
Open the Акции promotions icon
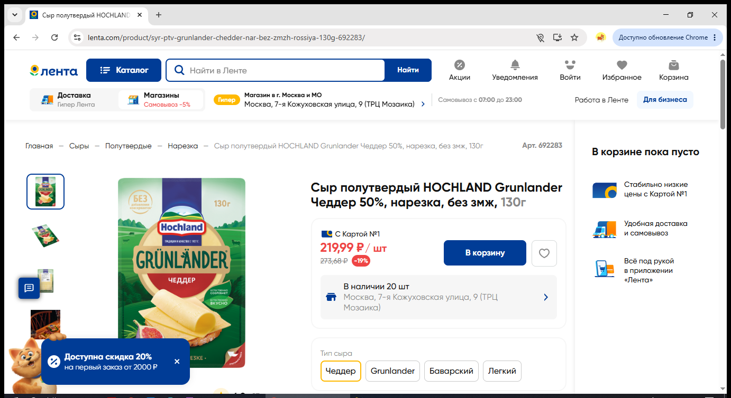point(460,70)
